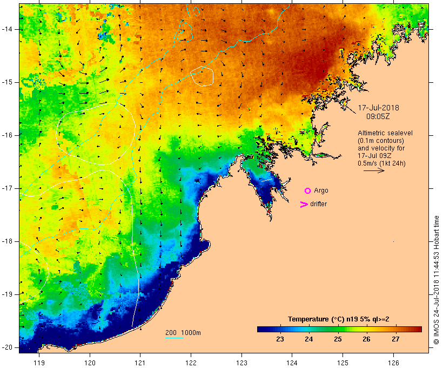443x368 pixels.
Task: Click the dark blue cold end of colorbar
Action: coord(264,329)
